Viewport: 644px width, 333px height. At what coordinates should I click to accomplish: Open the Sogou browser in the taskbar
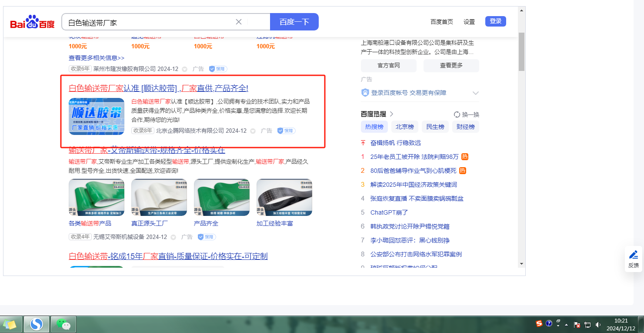pos(36,324)
